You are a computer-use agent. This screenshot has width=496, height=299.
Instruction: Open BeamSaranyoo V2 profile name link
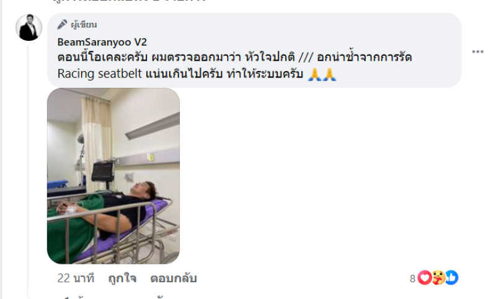tap(102, 42)
